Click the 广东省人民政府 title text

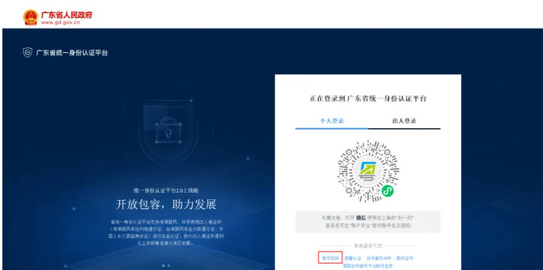pyautogui.click(x=67, y=15)
